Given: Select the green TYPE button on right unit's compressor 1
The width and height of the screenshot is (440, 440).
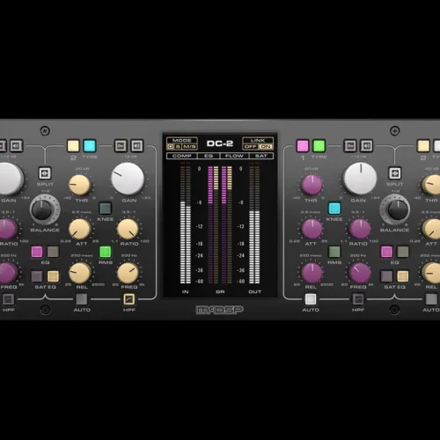Looking at the screenshot, I should coord(319,146).
